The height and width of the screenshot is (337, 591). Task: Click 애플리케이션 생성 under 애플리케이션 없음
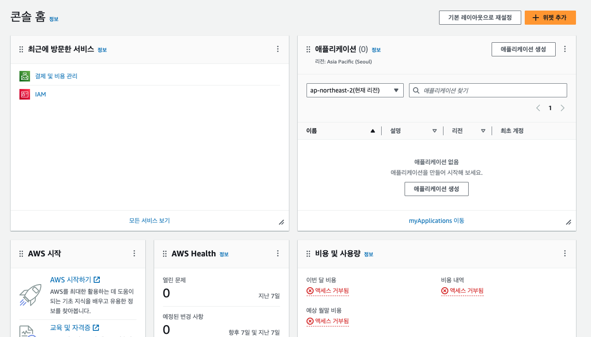click(436, 189)
